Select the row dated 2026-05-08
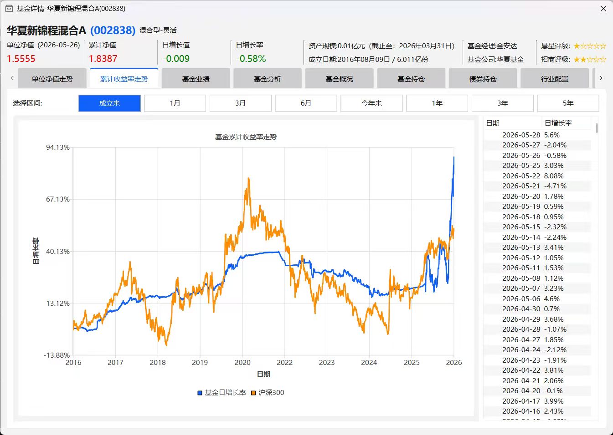 537,278
